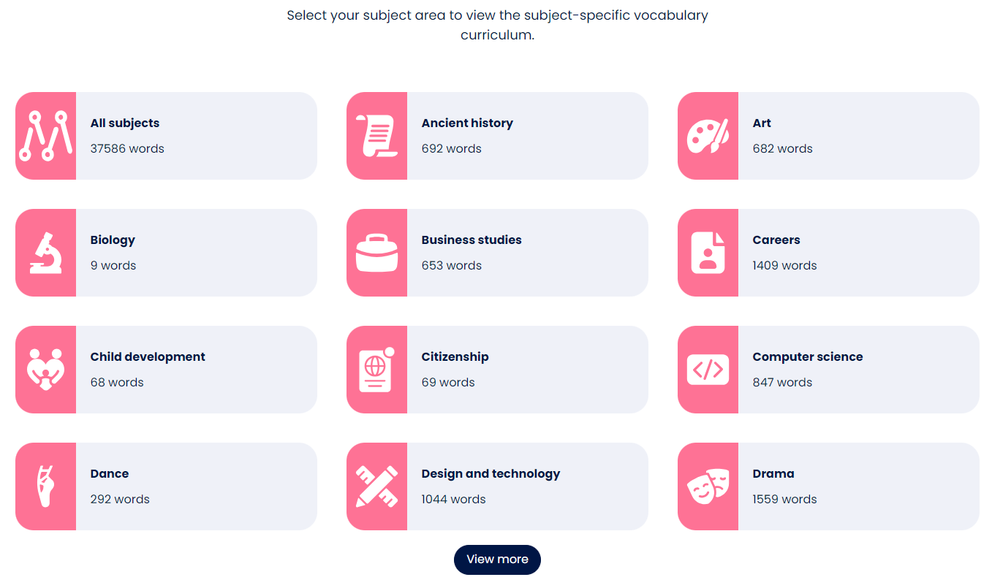Click the Child development heart family icon
The width and height of the screenshot is (992, 588).
tap(45, 370)
